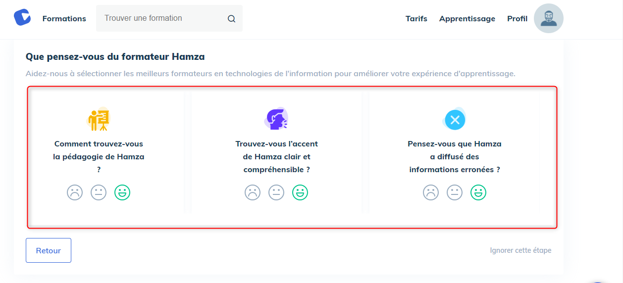This screenshot has height=283, width=623.
Task: Open the Apprentissage menu item
Action: coord(467,19)
